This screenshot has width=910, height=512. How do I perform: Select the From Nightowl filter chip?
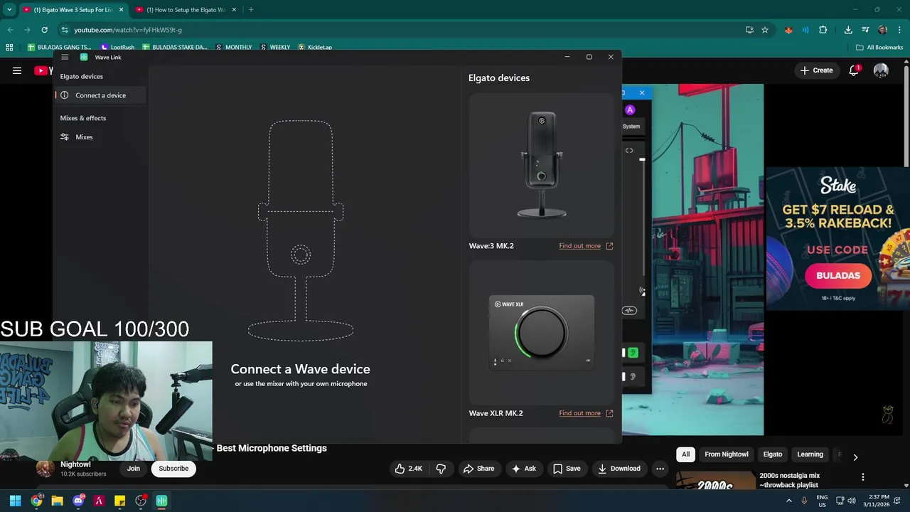click(726, 454)
